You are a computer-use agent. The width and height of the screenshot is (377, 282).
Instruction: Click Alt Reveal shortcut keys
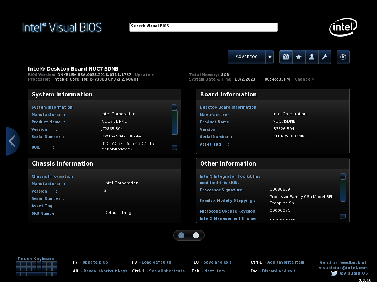[x=100, y=271]
